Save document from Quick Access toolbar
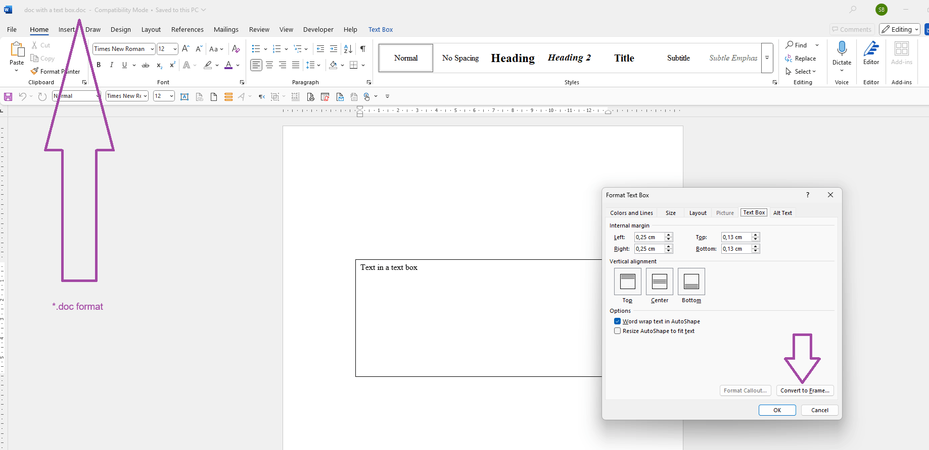The height and width of the screenshot is (450, 929). pyautogui.click(x=8, y=96)
